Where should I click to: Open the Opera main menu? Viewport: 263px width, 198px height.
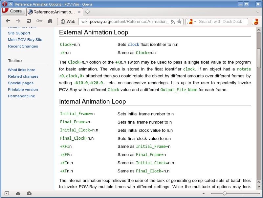[12, 11]
